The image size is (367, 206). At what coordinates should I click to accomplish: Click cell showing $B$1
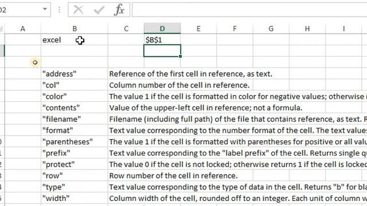point(162,39)
